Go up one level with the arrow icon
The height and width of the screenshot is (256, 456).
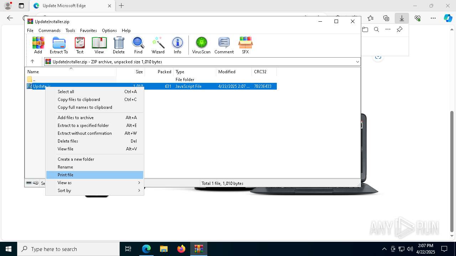(x=32, y=62)
